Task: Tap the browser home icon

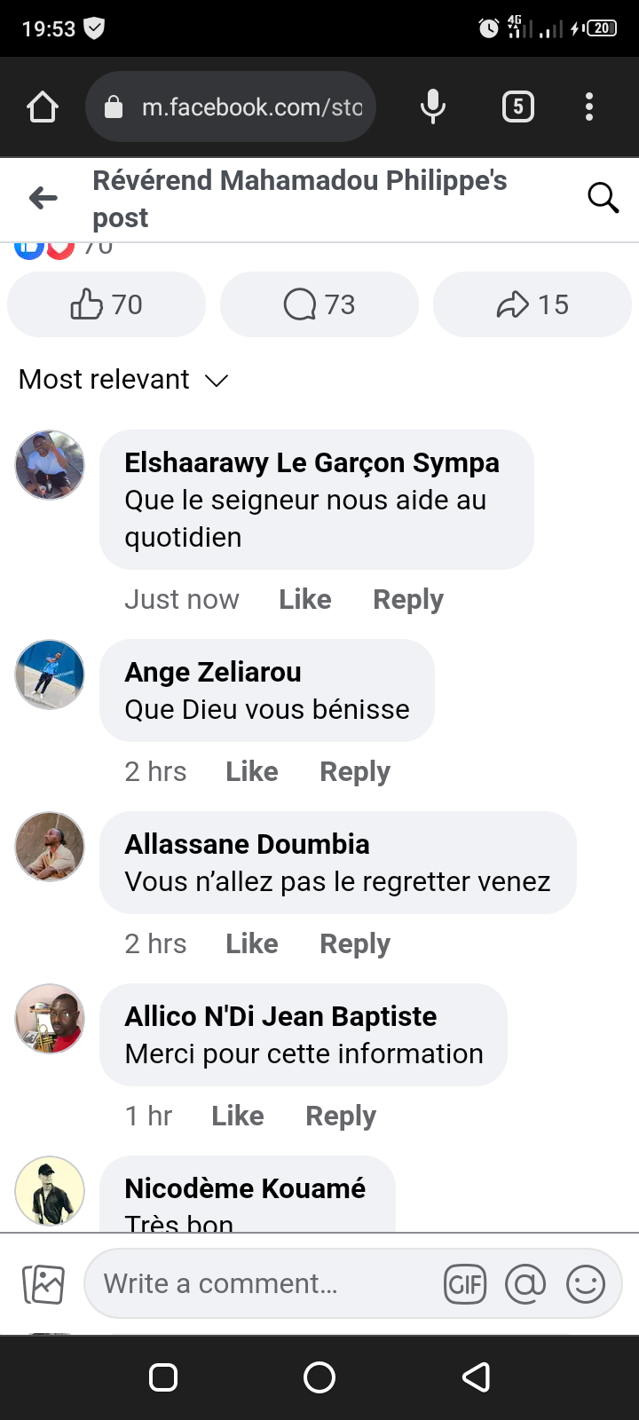Action: (43, 107)
